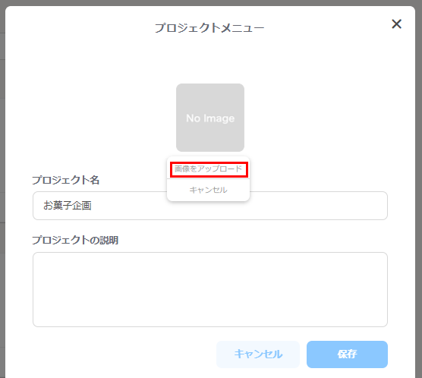Click blank dialog area left of save buttons
The width and height of the screenshot is (422, 378).
121,354
